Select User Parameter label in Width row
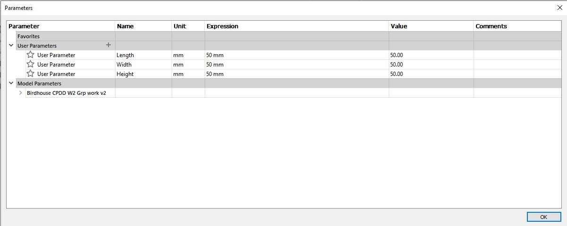 (x=56, y=64)
